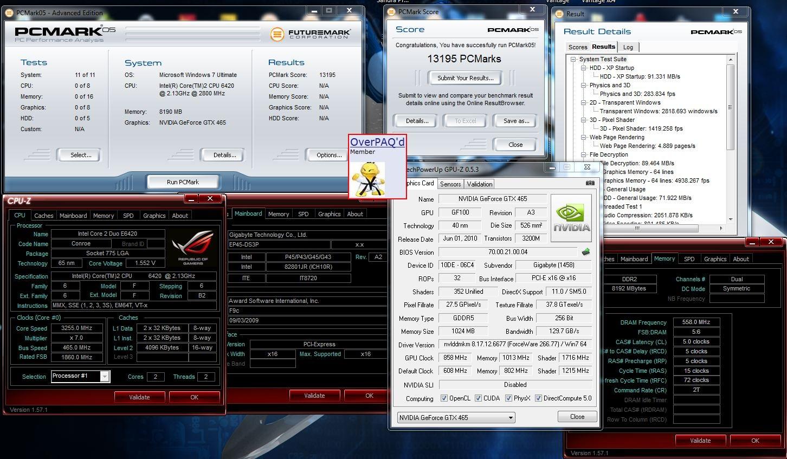
Task: Click the GPU-Z camera screenshot icon
Action: [590, 183]
